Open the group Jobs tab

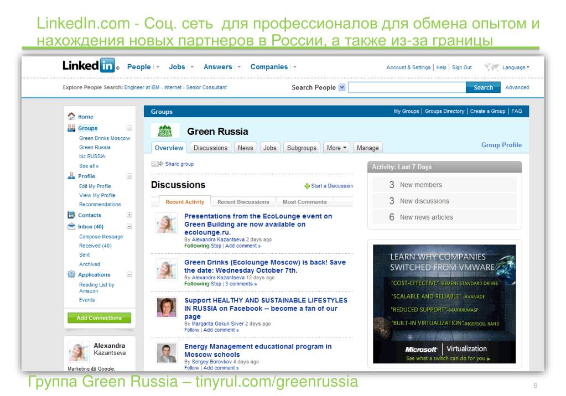coord(269,148)
